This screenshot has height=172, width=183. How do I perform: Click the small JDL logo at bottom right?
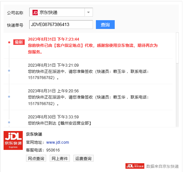135,166
